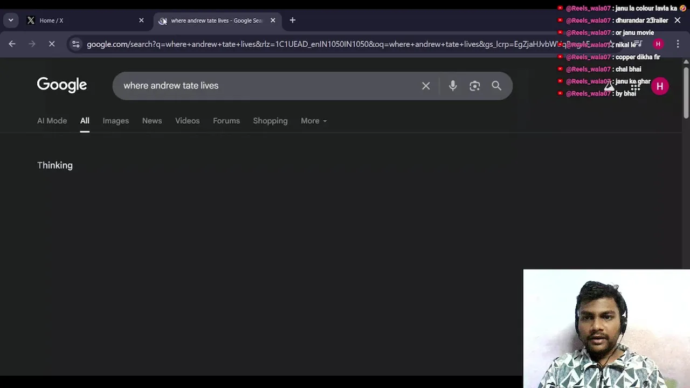The height and width of the screenshot is (388, 690).
Task: Close the Google Search tab
Action: point(273,20)
